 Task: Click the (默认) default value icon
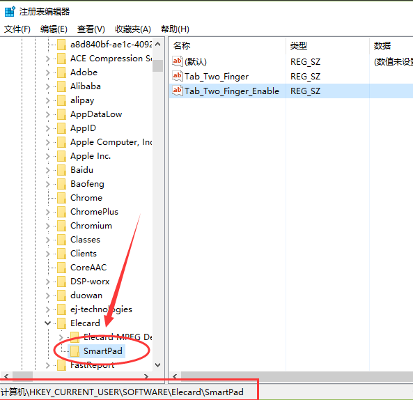point(178,61)
